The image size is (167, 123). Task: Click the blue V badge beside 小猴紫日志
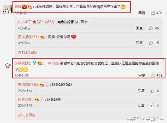click(x=34, y=63)
